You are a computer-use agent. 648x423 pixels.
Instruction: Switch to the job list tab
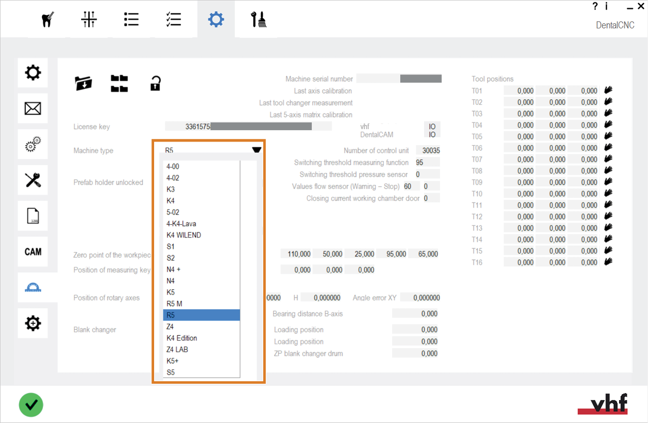(131, 20)
